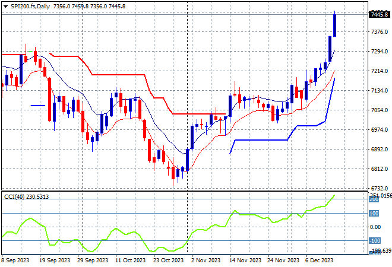Screen dimensions: 392x267
Task: Click the 6812.0 price axis label
Action: (377, 169)
